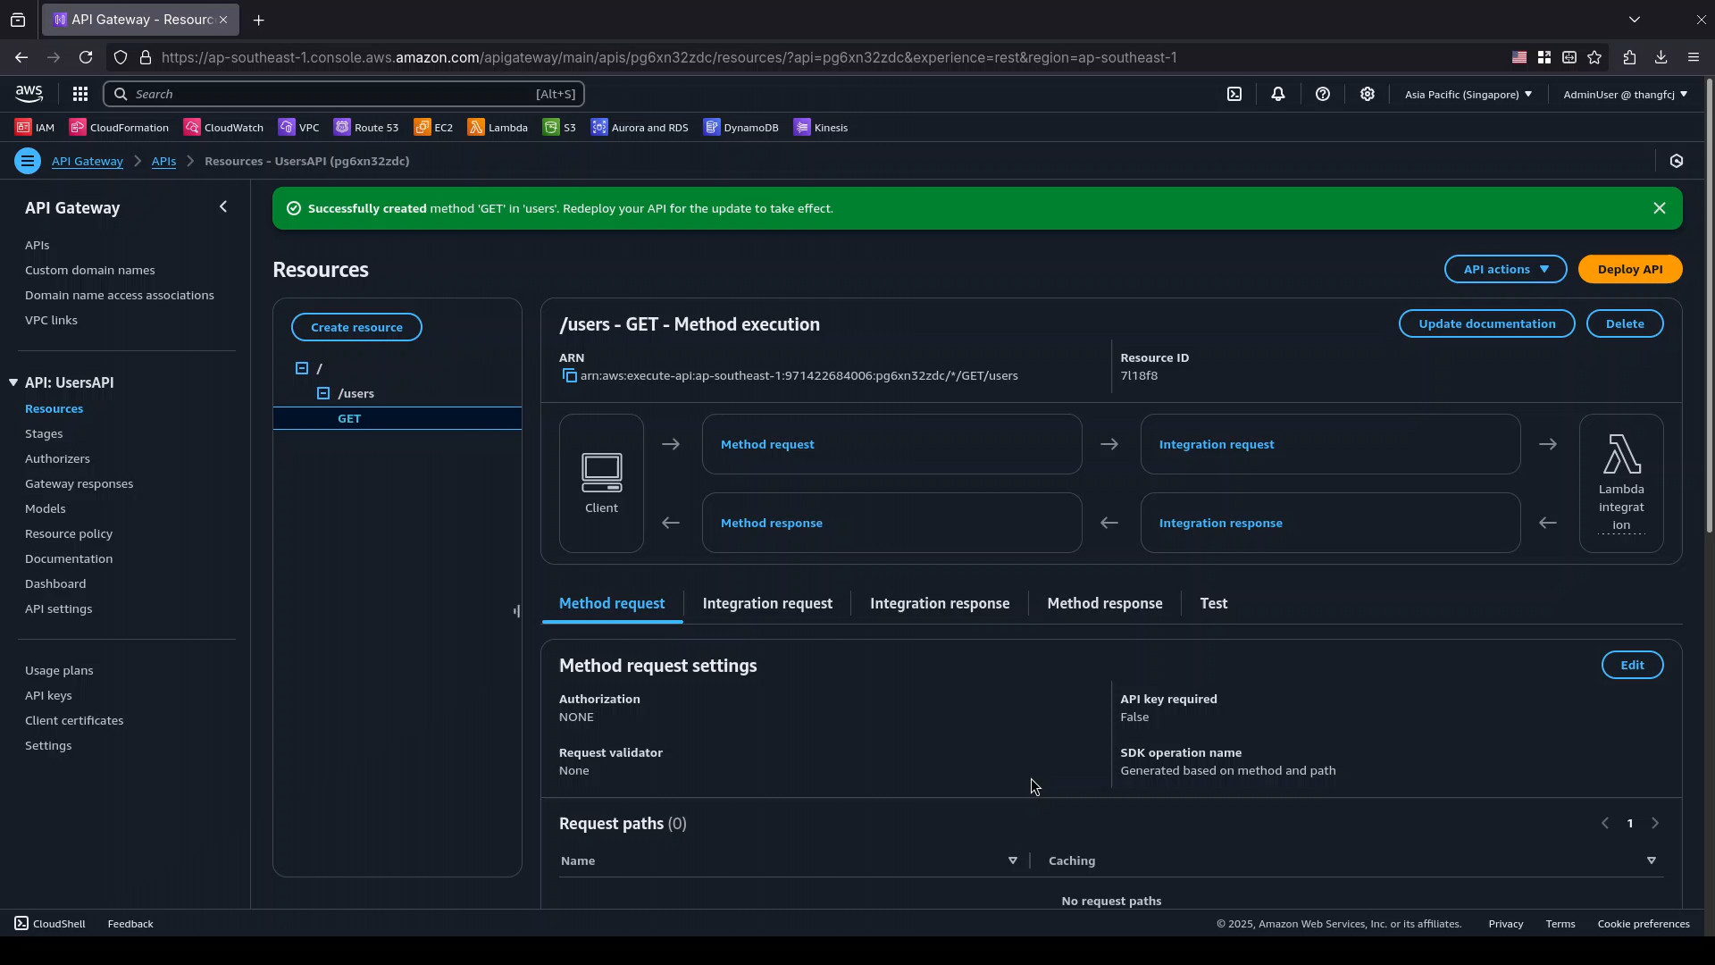
Task: Open IAM service shortcut
Action: (x=35, y=128)
